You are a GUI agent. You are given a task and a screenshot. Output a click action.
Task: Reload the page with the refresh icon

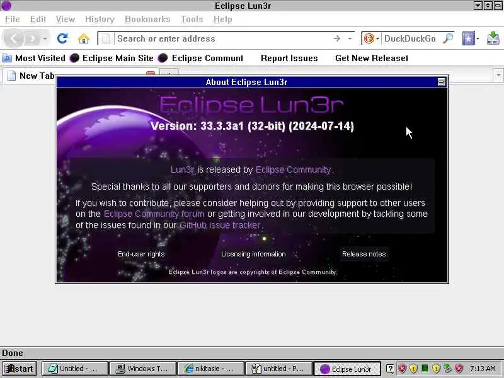[x=62, y=38]
